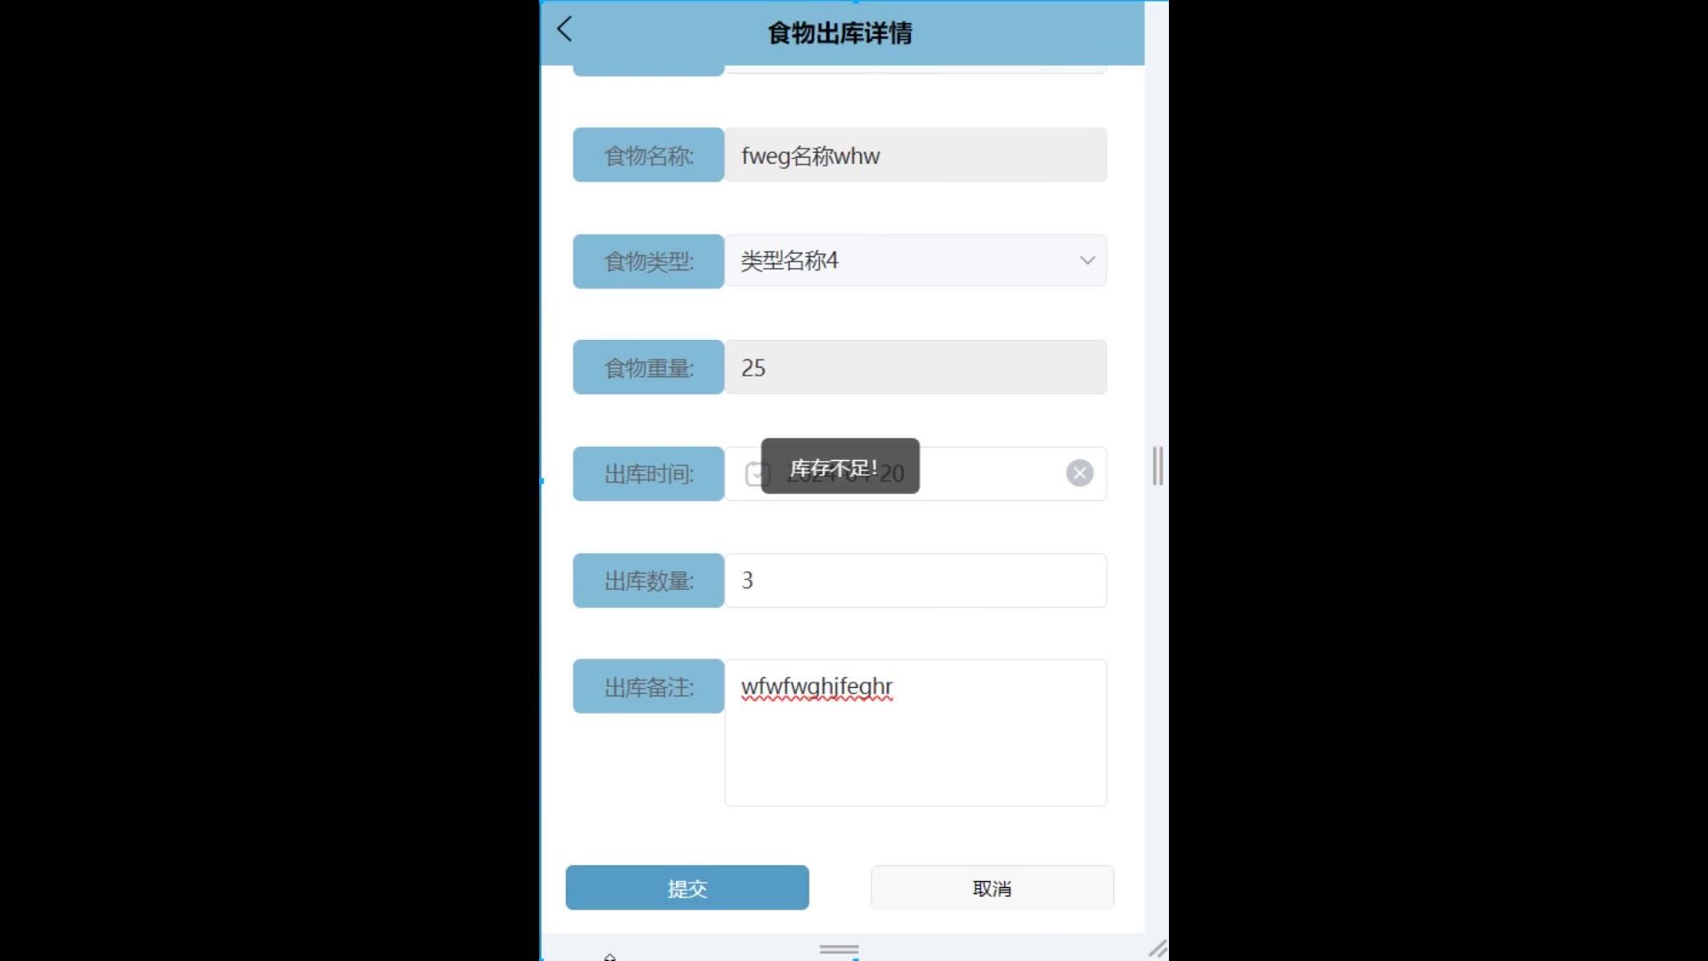Screen dimensions: 1708x961
Task: Cancel with the 取消 button
Action: coord(992,888)
